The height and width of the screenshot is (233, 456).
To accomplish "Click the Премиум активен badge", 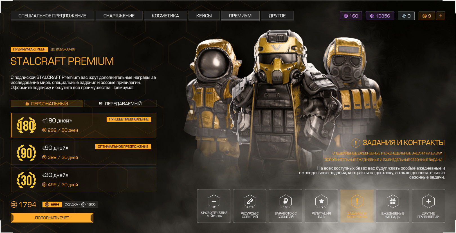I will pos(29,49).
